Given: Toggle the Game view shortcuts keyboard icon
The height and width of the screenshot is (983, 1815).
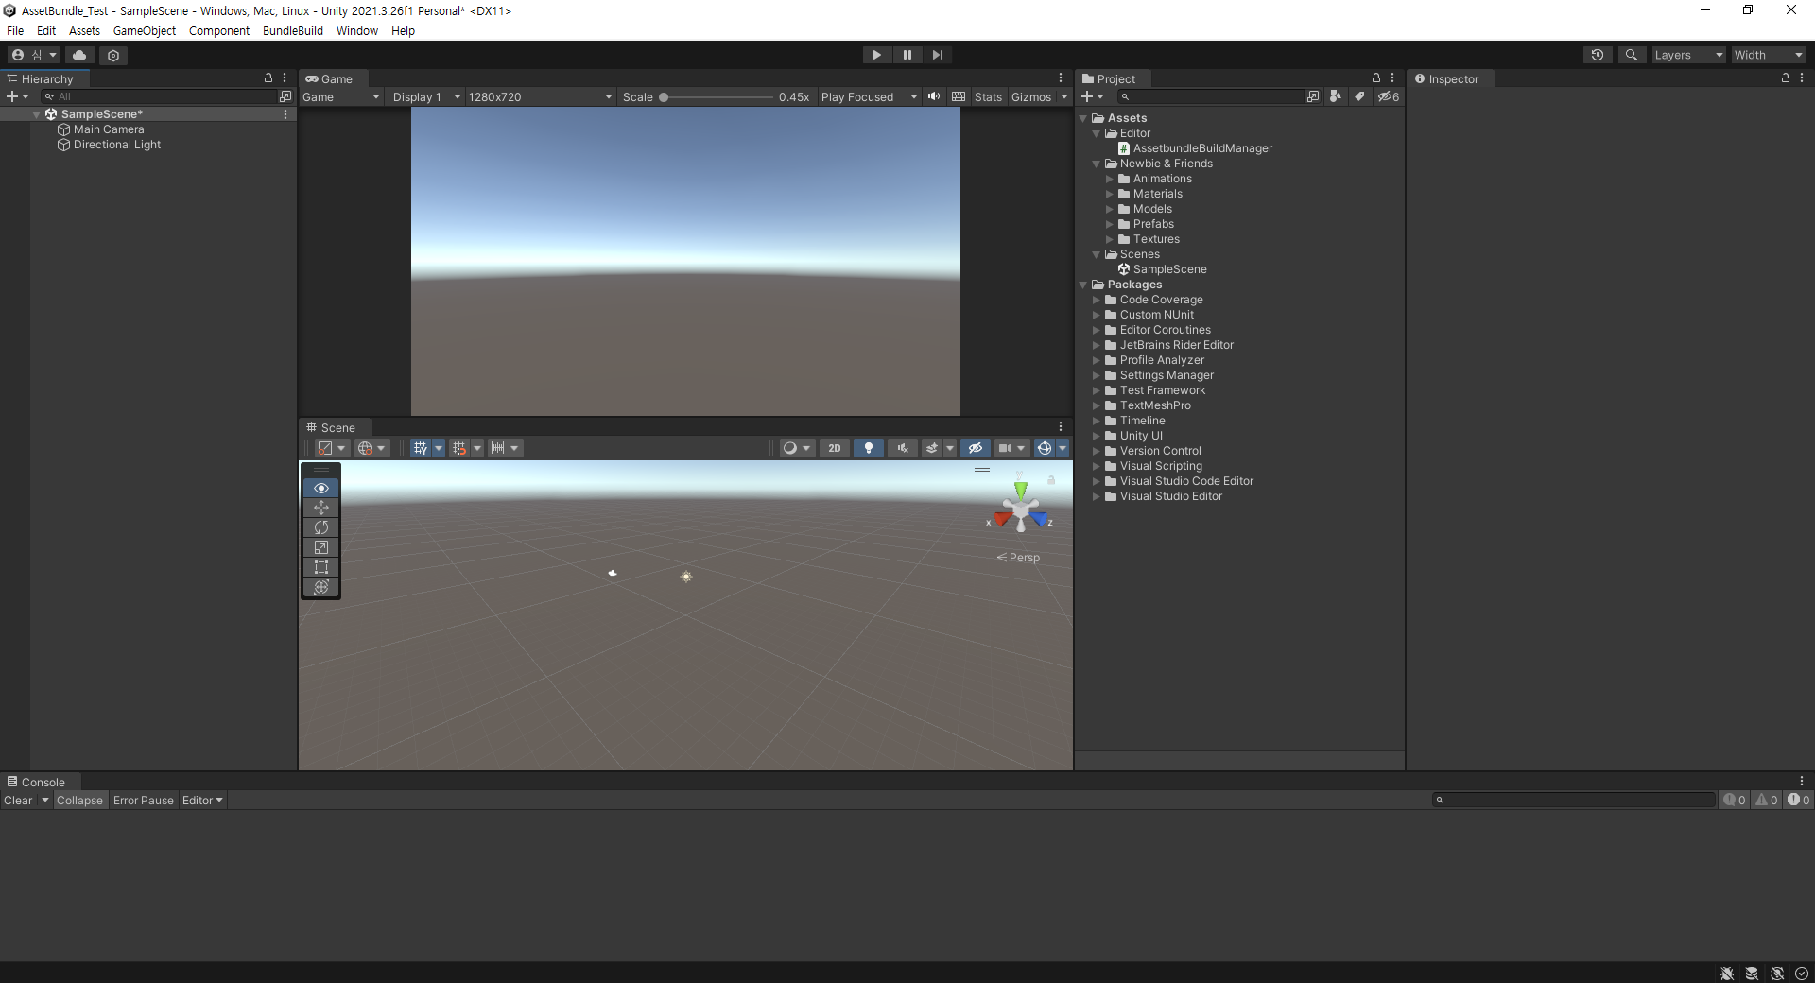Looking at the screenshot, I should tap(959, 96).
